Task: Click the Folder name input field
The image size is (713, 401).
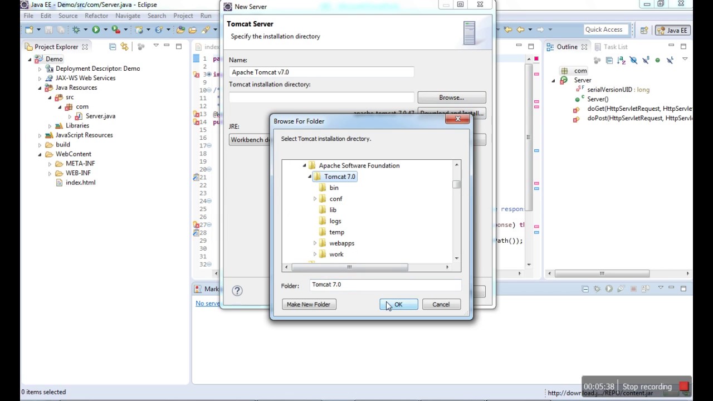Action: (x=385, y=285)
